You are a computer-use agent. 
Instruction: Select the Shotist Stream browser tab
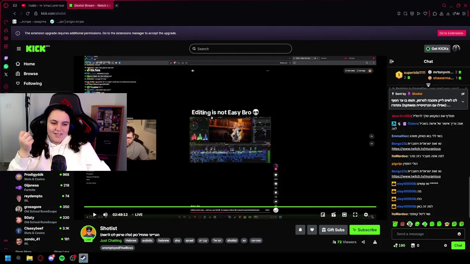90,5
